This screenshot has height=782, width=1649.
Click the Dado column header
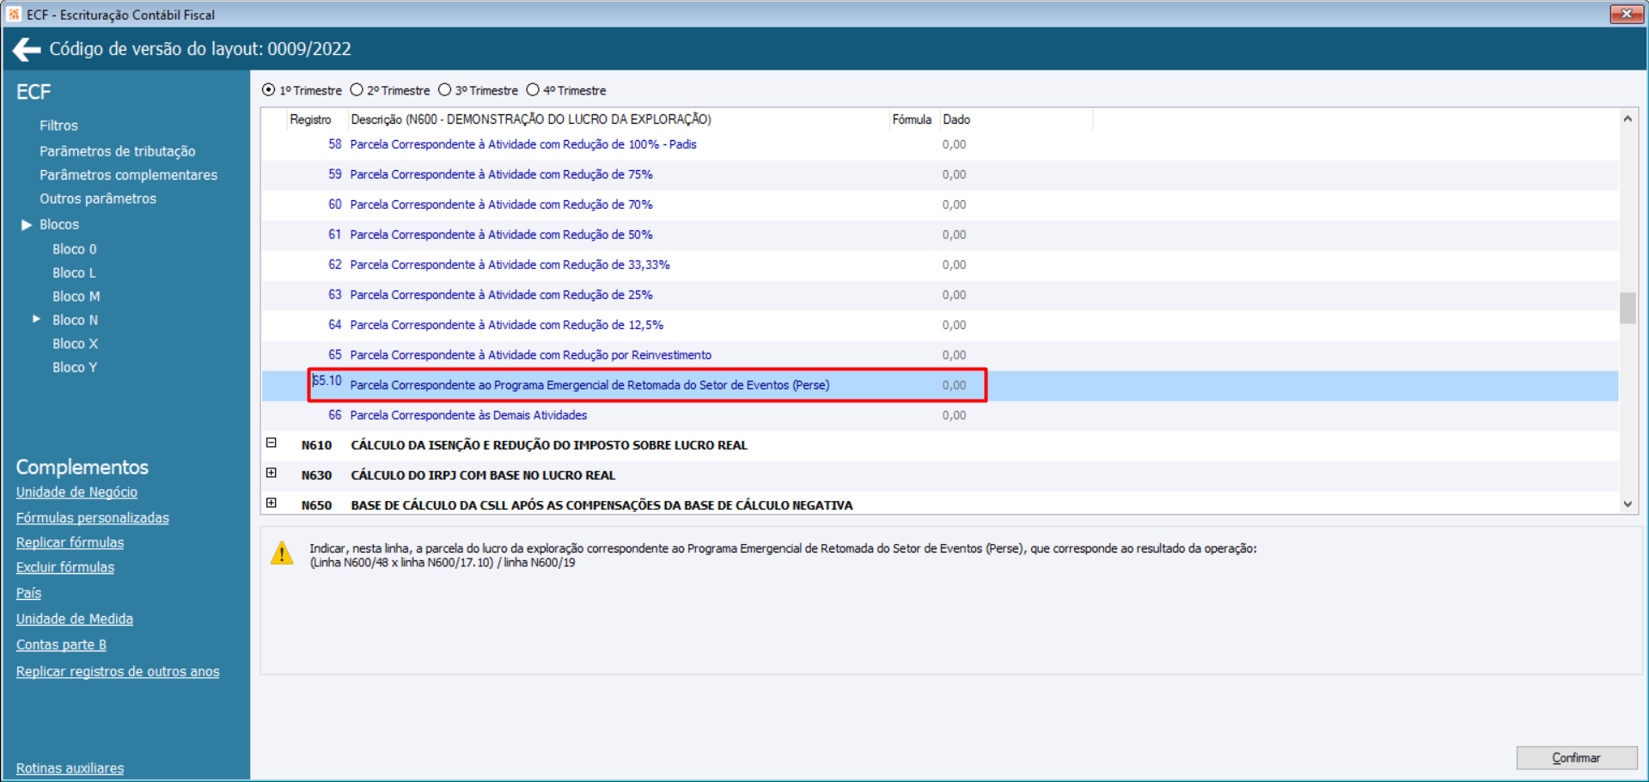click(x=956, y=119)
